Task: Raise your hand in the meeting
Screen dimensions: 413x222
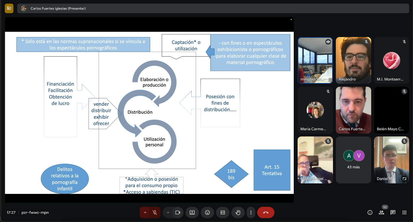Action: 238,212
